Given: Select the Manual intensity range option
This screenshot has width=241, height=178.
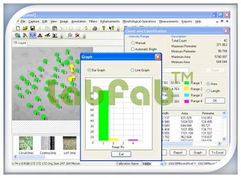Looking at the screenshot, I should (133, 43).
